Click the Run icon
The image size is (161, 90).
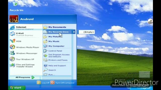[45, 74]
